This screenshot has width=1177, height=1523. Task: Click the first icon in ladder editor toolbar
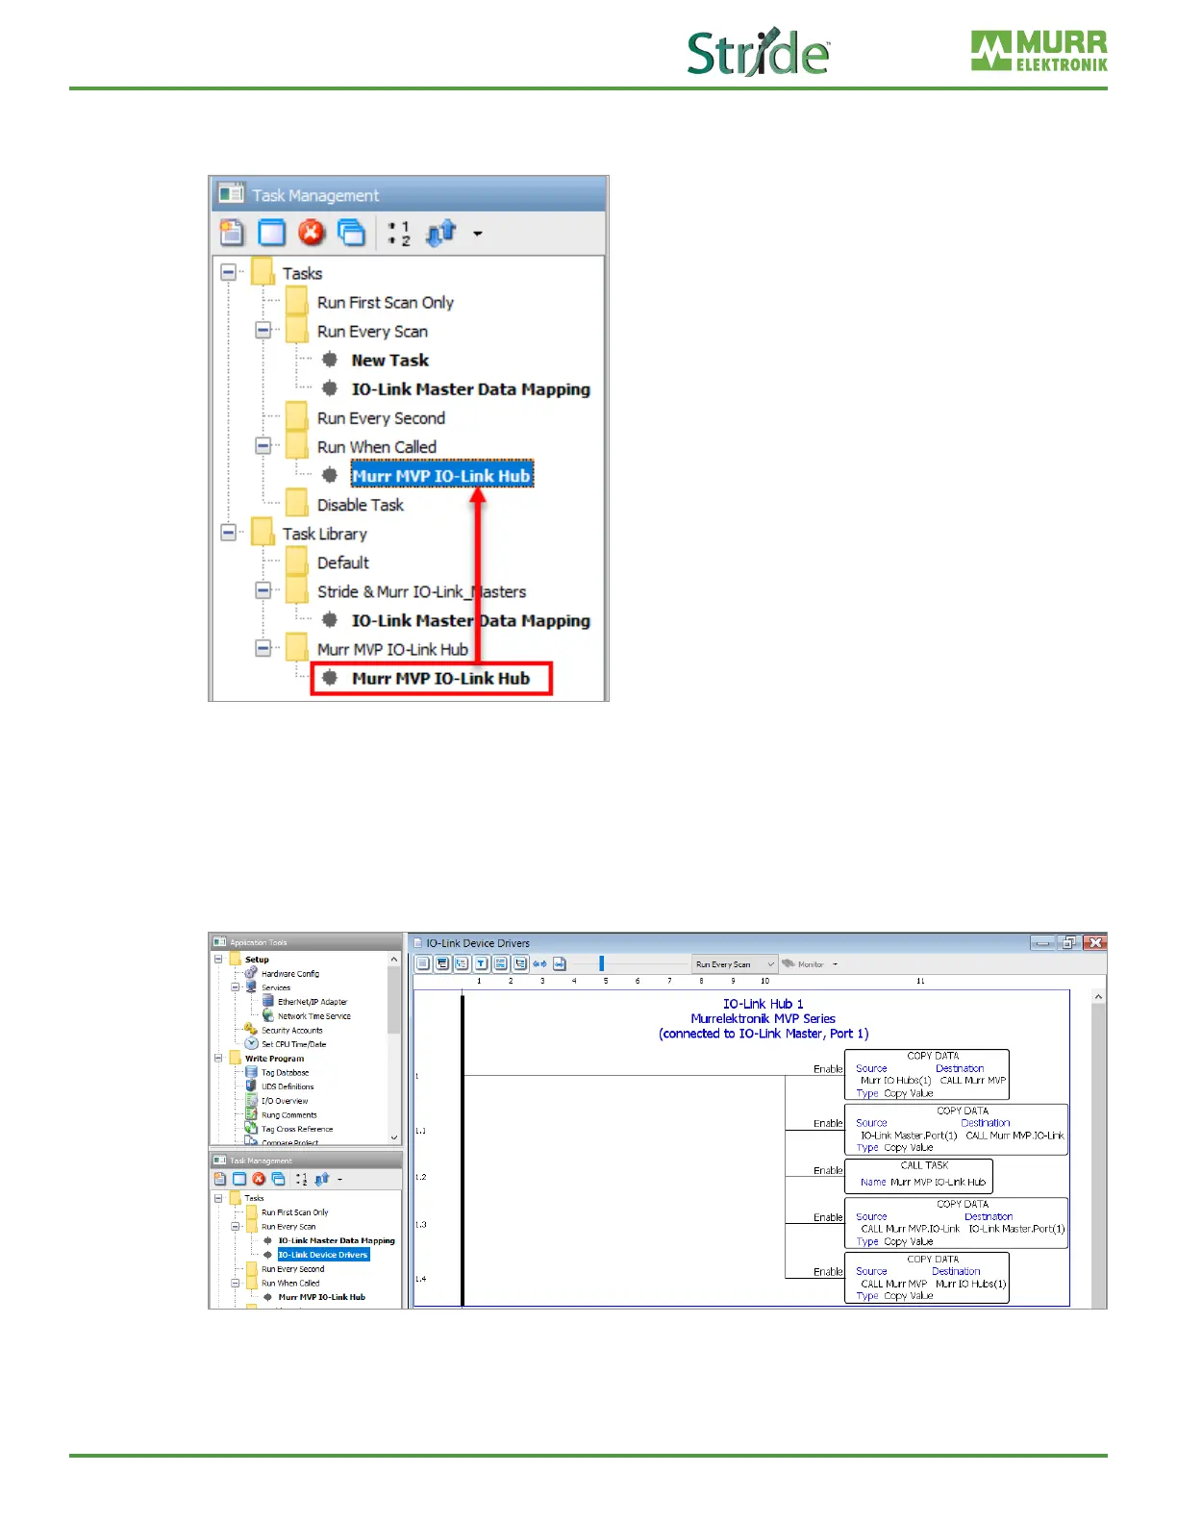click(x=423, y=963)
